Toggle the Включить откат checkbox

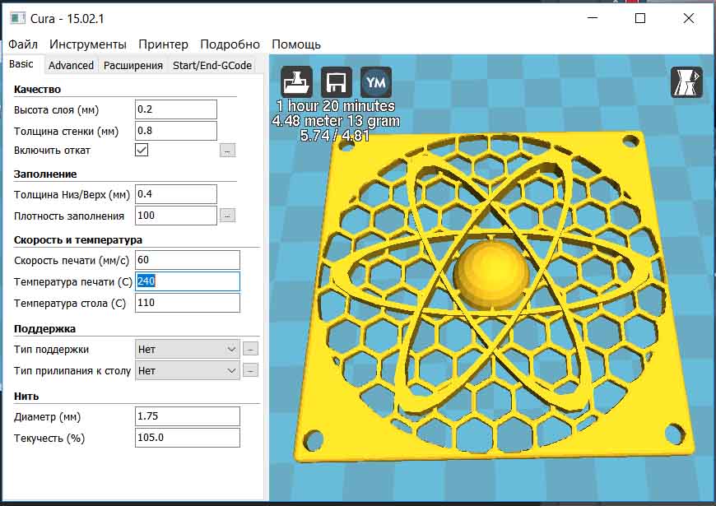click(142, 151)
